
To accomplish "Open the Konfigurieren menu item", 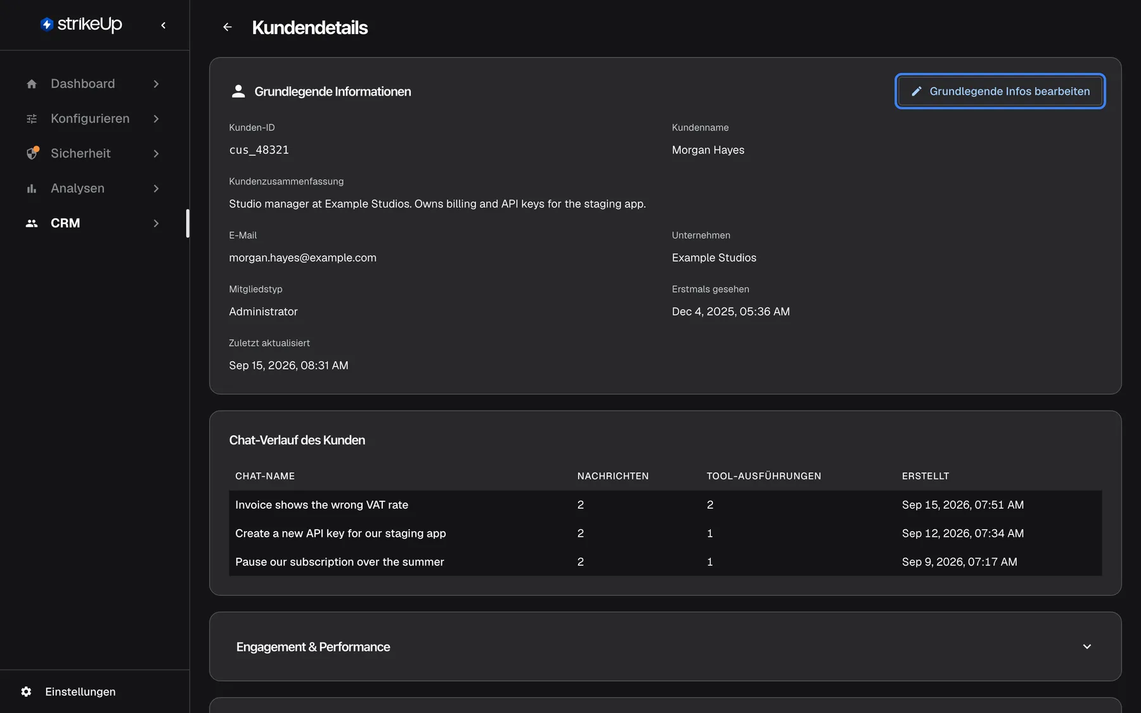I will point(93,119).
